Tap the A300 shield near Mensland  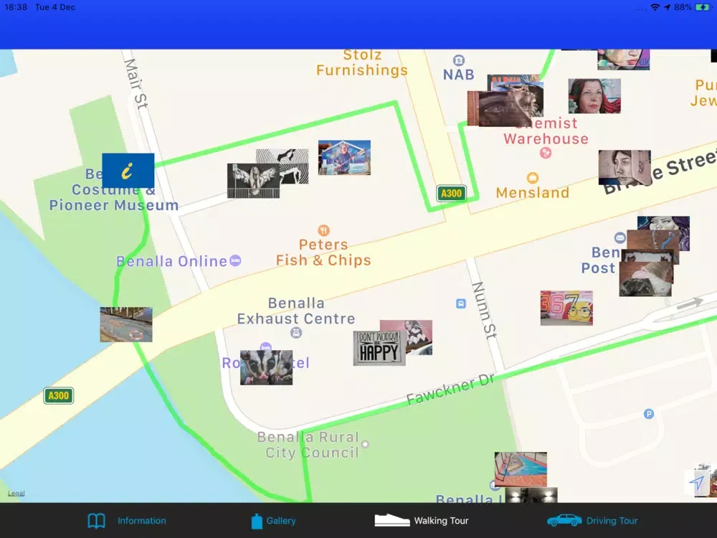click(451, 194)
